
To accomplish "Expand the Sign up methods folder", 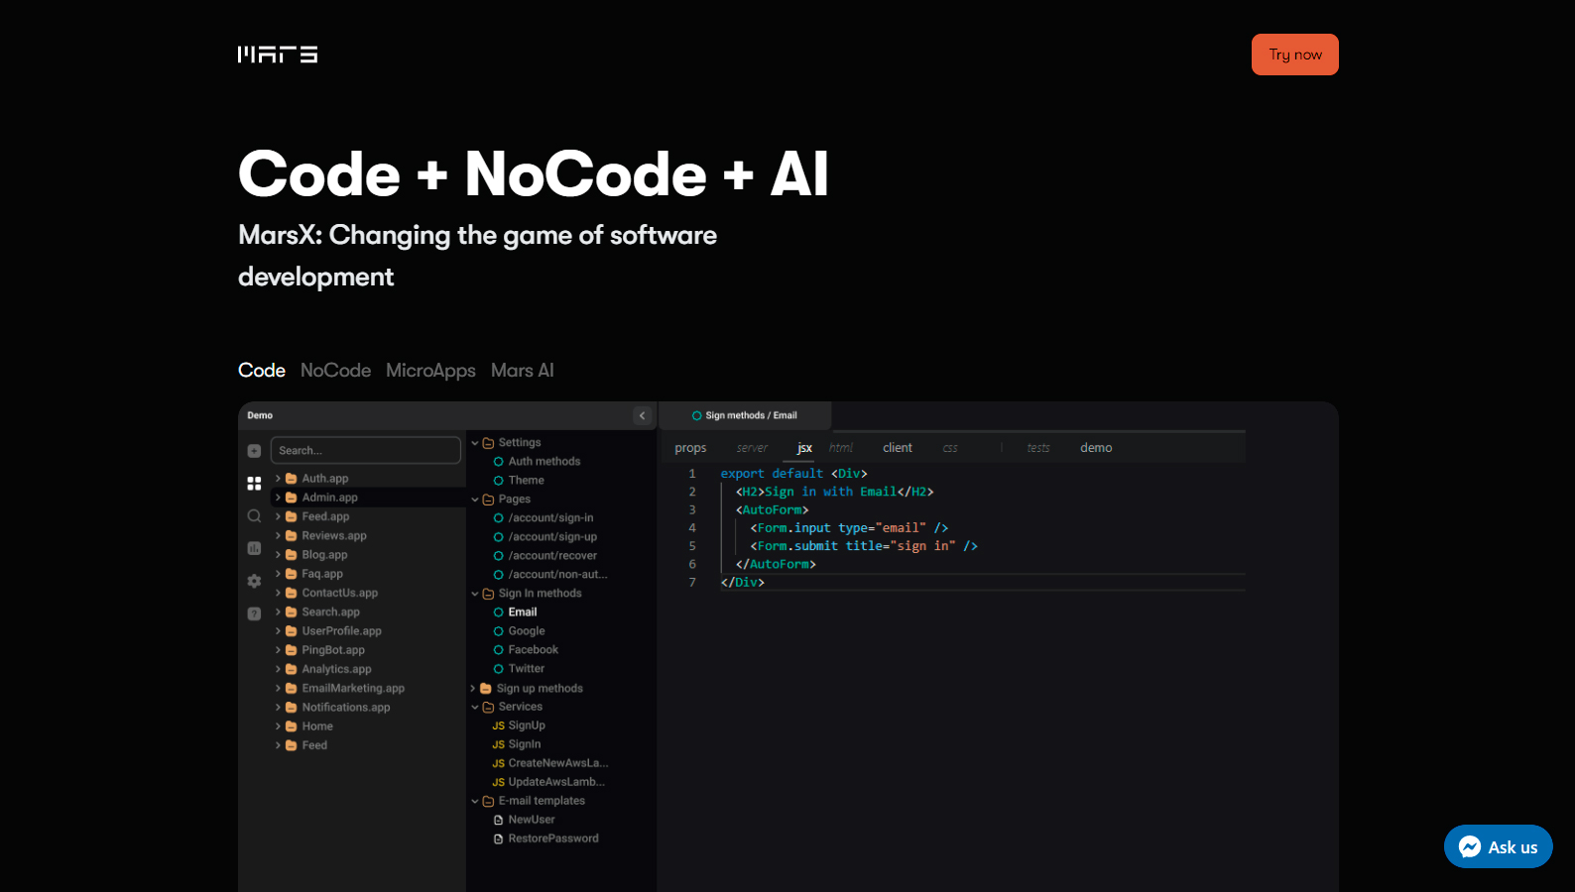I will [x=474, y=689].
